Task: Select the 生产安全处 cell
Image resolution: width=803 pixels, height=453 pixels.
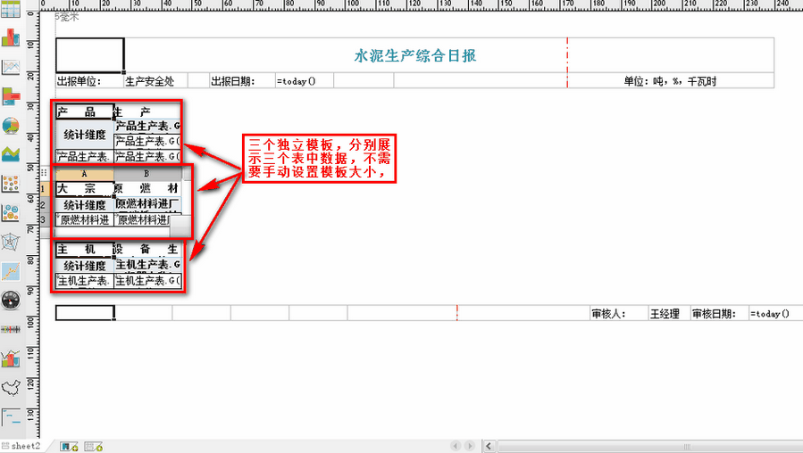Action: pyautogui.click(x=155, y=81)
